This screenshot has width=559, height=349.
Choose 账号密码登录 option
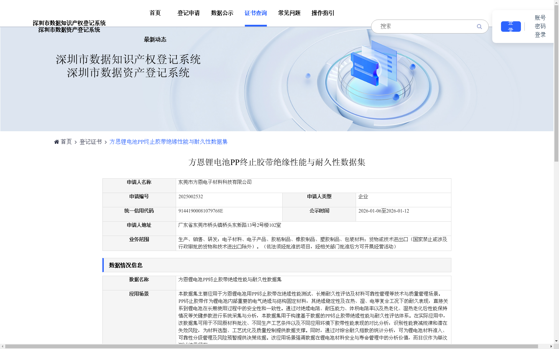coord(540,26)
